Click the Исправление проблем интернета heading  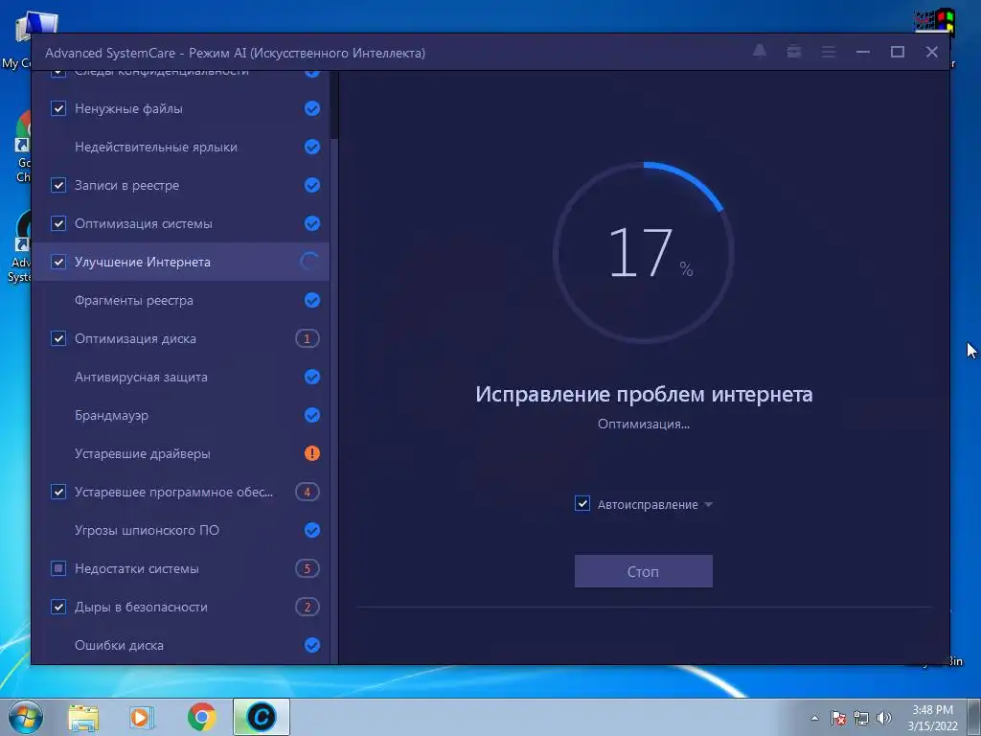pos(644,394)
